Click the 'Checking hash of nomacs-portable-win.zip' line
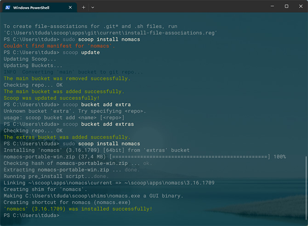This screenshot has width=308, height=226. point(78,163)
